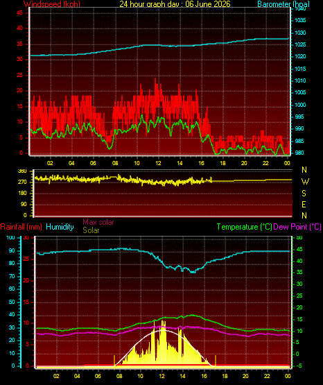Pick hour 06 under the windspeed chart
The width and height of the screenshot is (323, 385).
93,163
